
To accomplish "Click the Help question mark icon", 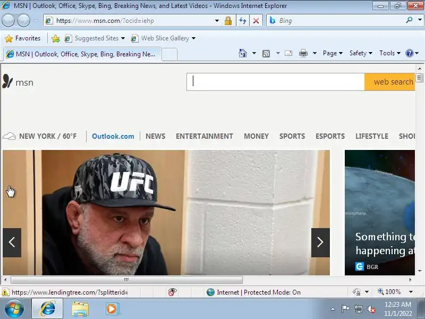I will coord(409,53).
